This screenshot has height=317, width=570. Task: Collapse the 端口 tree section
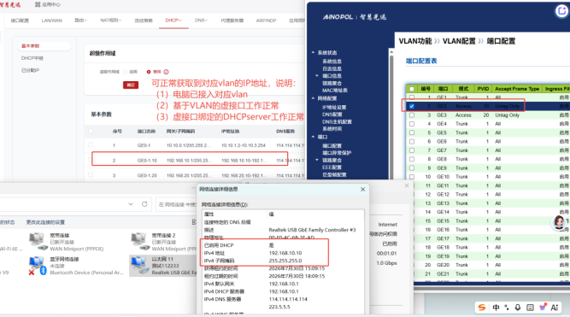313,137
